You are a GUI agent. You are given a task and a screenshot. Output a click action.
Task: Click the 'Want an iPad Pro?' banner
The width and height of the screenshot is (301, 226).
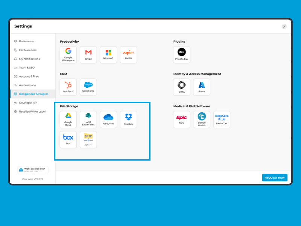[x=33, y=170]
